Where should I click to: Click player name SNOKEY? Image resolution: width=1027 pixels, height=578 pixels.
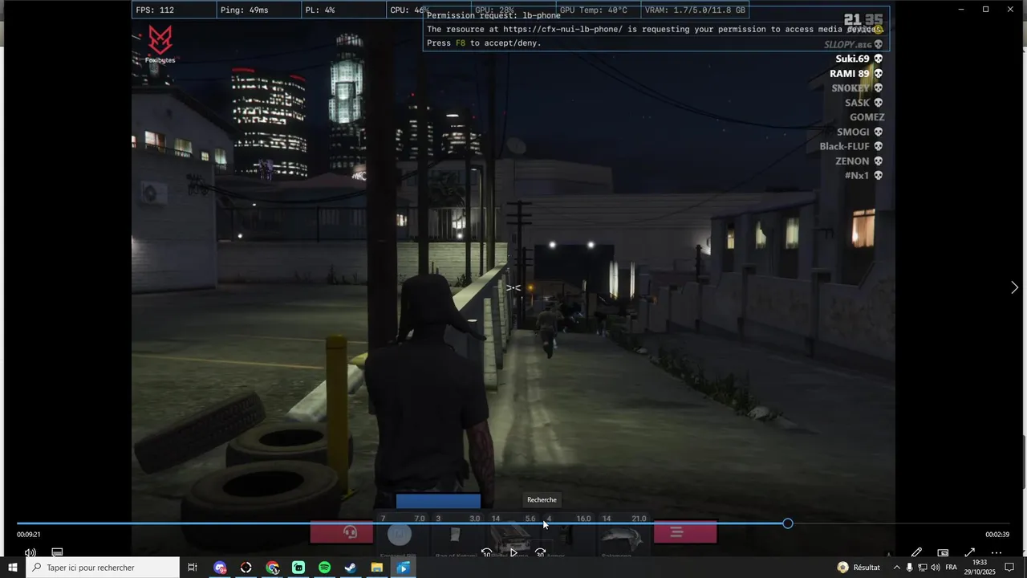(850, 88)
